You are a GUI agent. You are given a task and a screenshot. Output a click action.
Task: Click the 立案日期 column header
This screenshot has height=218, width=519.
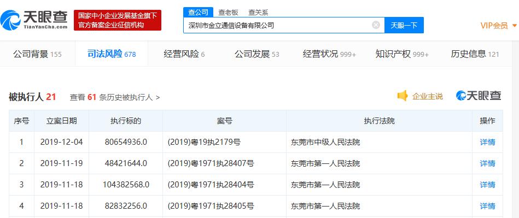(x=62, y=121)
